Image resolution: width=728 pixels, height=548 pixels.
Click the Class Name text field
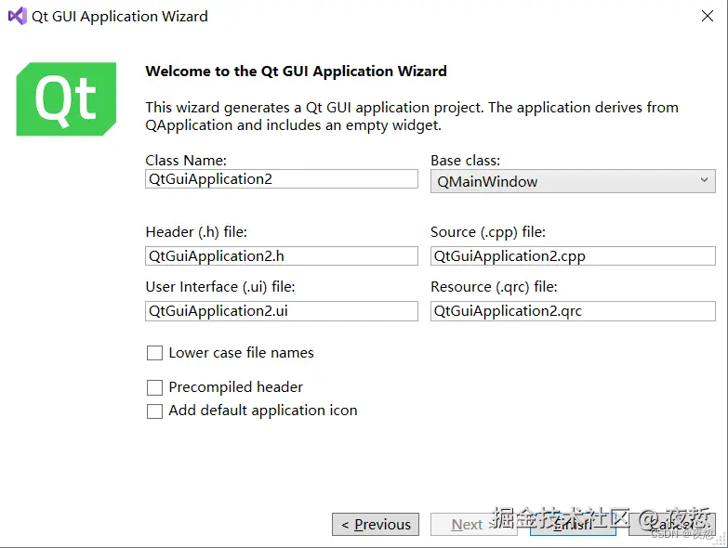tap(282, 179)
